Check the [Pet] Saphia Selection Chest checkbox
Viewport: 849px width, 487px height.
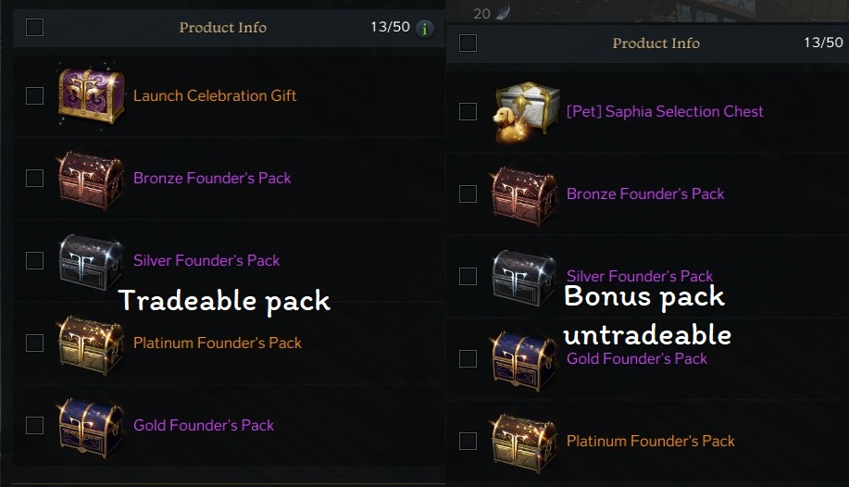(468, 112)
